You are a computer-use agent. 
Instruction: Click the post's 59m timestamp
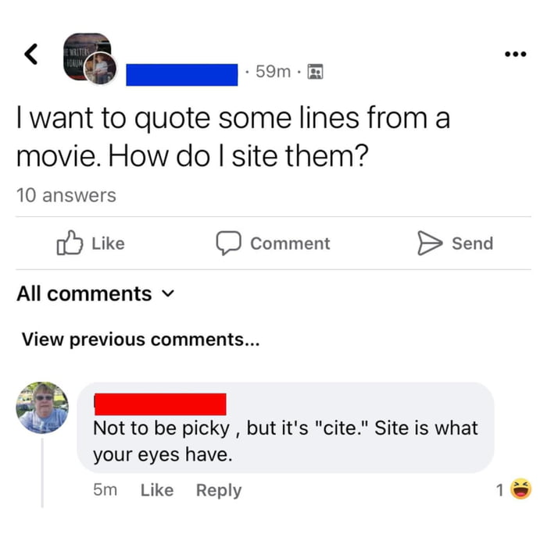pos(273,72)
